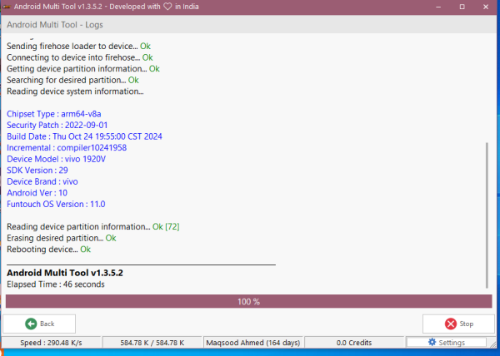Viewport: 500px width, 356px height.
Task: Click Reading device partition information Ok [72]
Action: pyautogui.click(x=93, y=227)
